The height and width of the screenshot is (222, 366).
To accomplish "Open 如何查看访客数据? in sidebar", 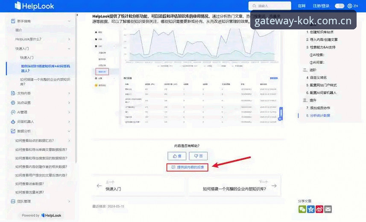I will tap(29, 184).
